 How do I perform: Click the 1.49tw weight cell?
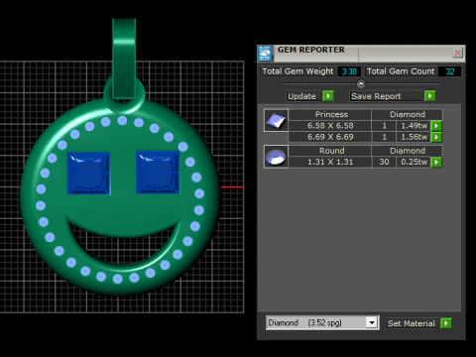414,126
